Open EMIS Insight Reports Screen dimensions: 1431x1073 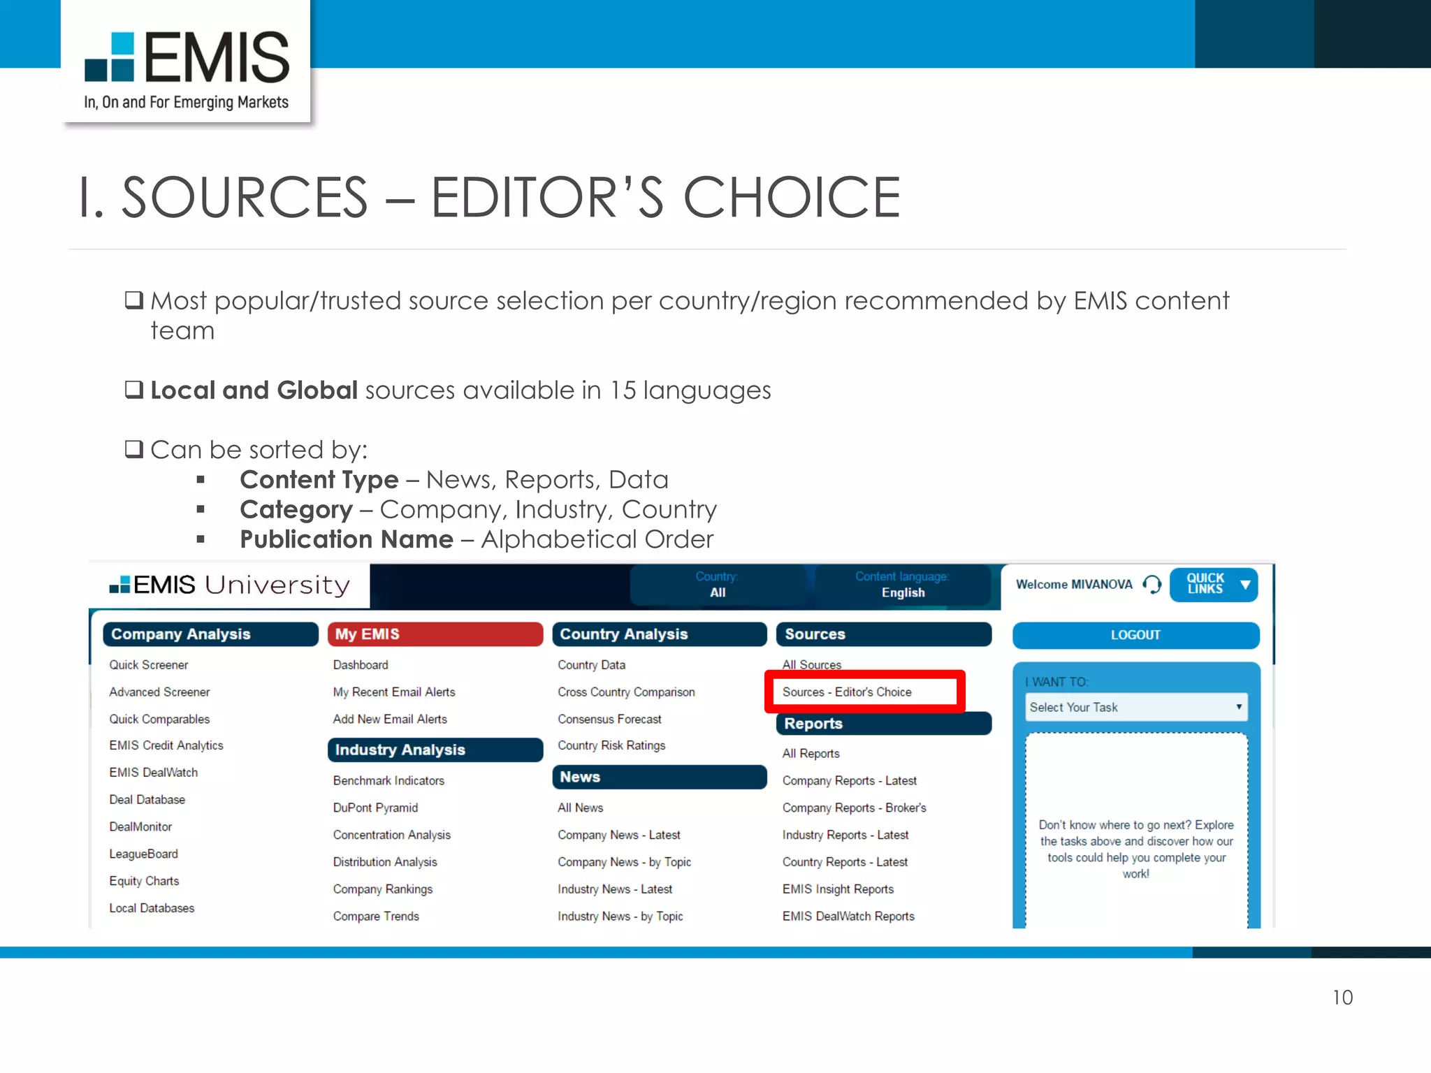tap(838, 889)
